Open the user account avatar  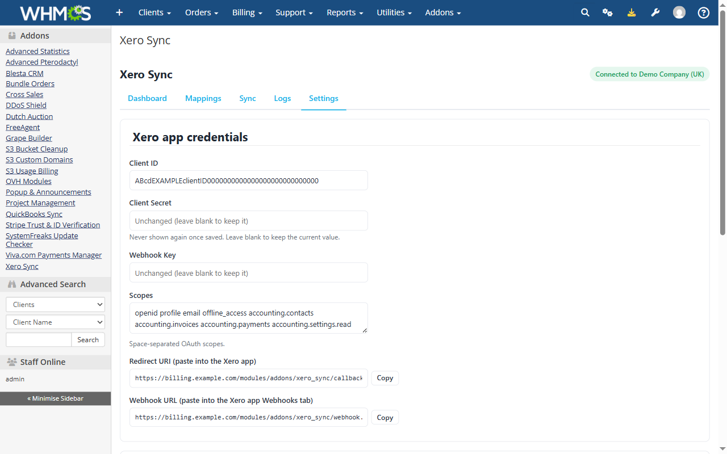[679, 12]
